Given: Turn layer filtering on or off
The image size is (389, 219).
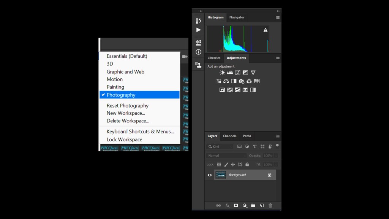Looking at the screenshot, I should 277,145.
